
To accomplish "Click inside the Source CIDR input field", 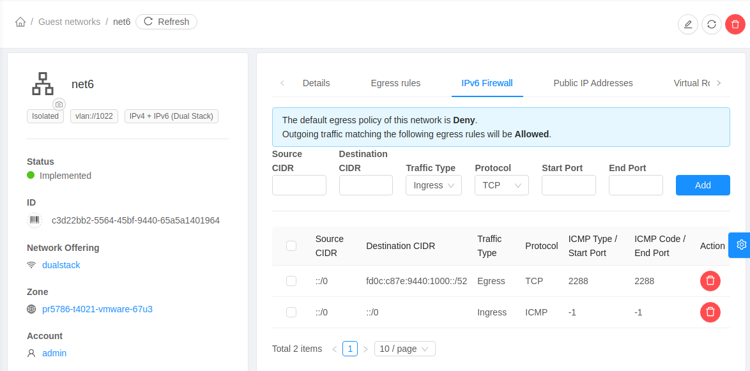I will (299, 185).
